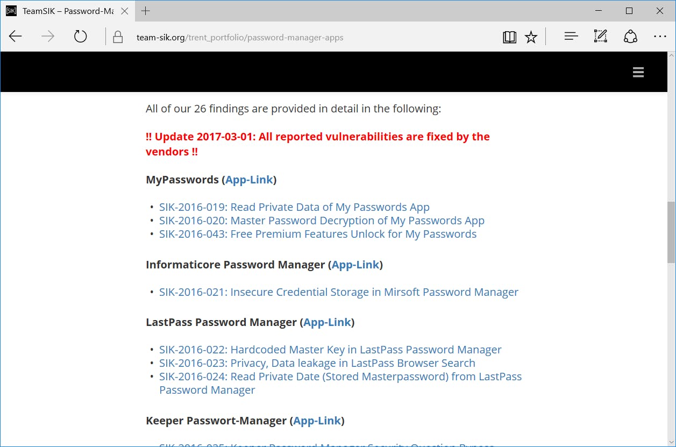This screenshot has height=447, width=676.
Task: Open SIK-2016-022 Hardcoded Master Key link
Action: point(330,350)
